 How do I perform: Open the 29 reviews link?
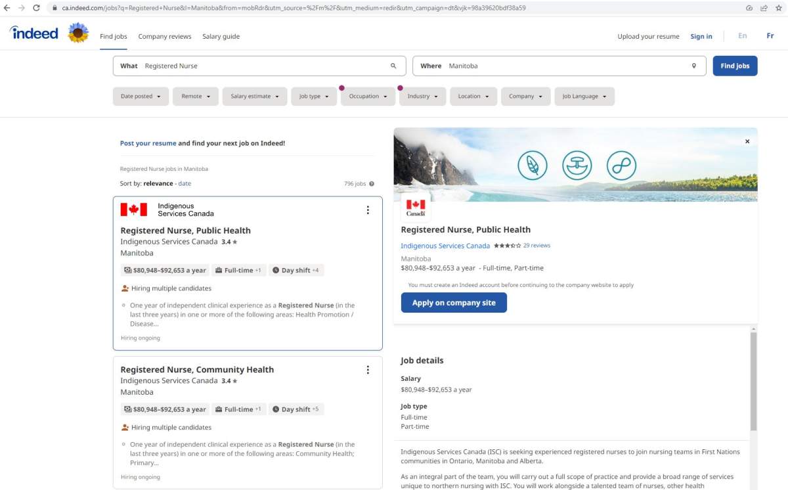click(536, 246)
